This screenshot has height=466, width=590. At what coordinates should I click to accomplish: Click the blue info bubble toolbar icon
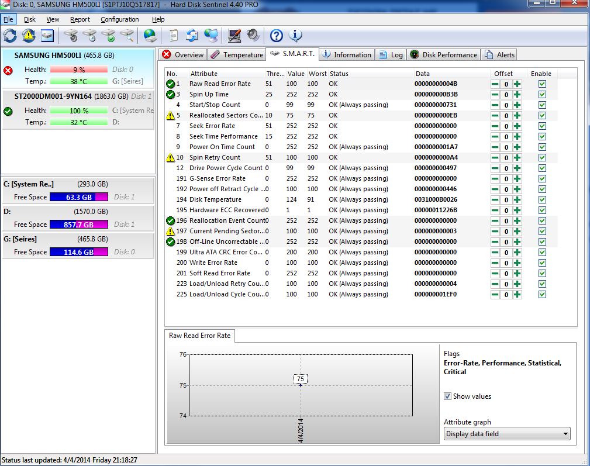click(x=295, y=36)
